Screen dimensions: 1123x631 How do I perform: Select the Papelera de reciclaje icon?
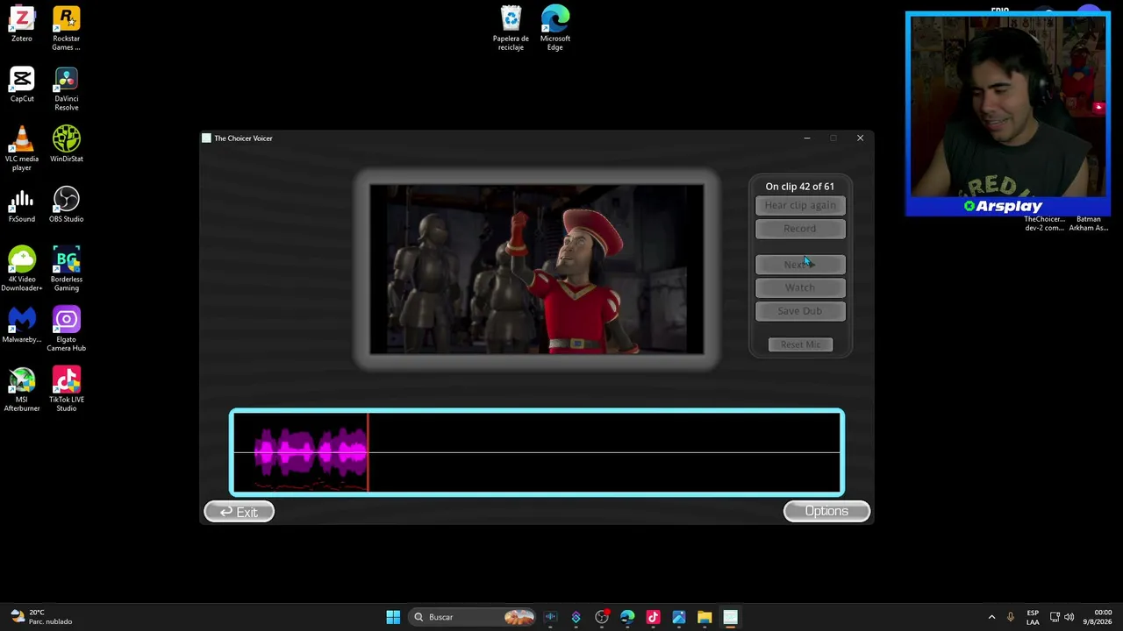(x=511, y=29)
